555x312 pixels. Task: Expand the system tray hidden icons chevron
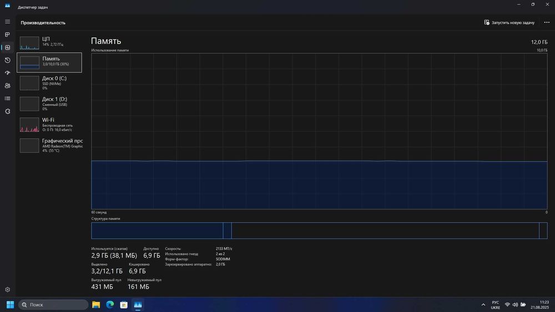pyautogui.click(x=483, y=305)
